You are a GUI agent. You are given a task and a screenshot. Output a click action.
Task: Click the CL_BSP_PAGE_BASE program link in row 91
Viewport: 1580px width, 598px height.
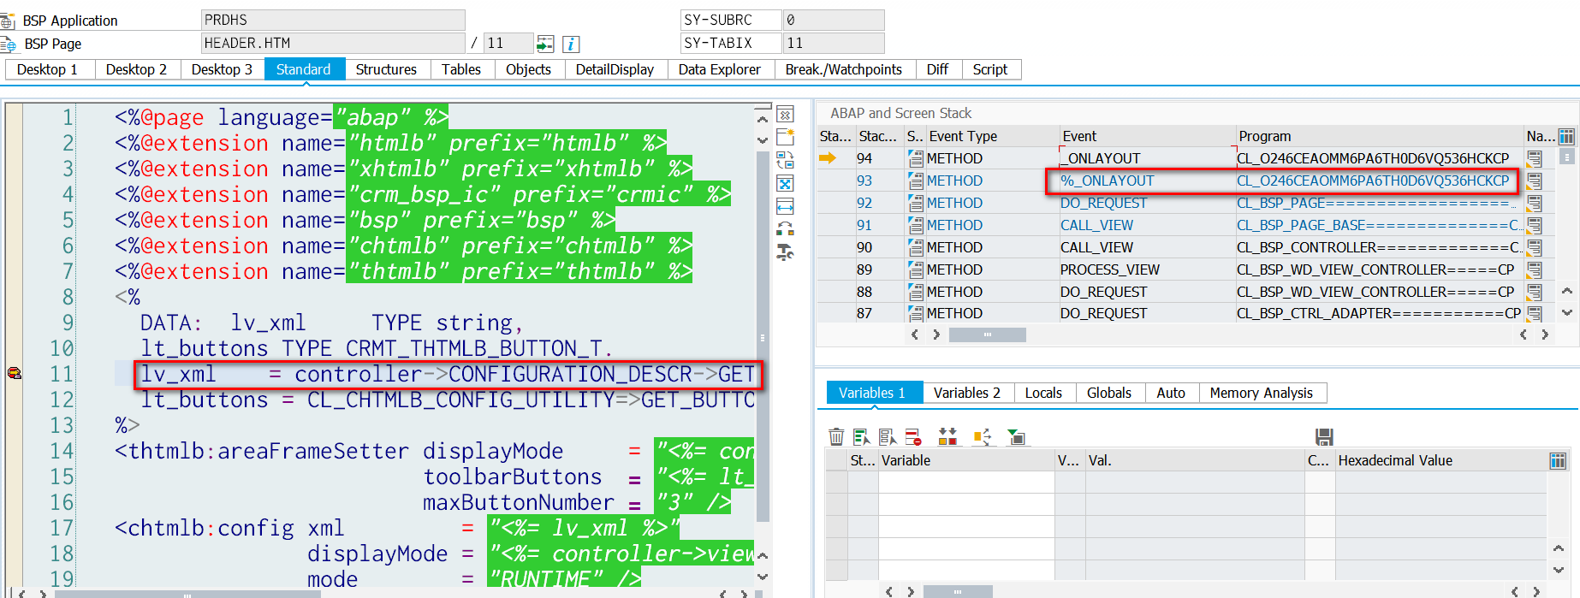(x=1379, y=225)
